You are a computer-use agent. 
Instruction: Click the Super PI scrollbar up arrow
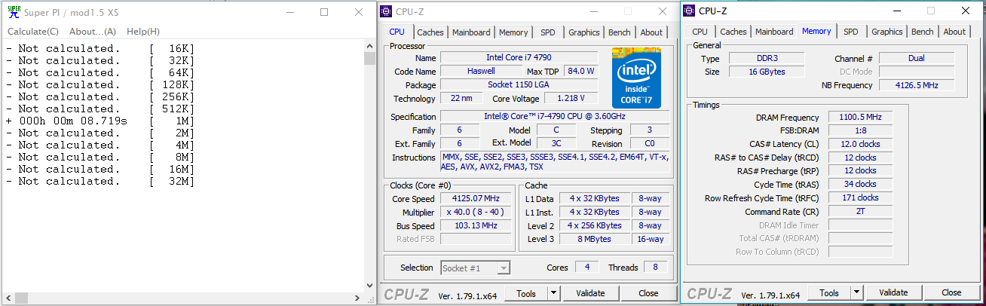369,47
